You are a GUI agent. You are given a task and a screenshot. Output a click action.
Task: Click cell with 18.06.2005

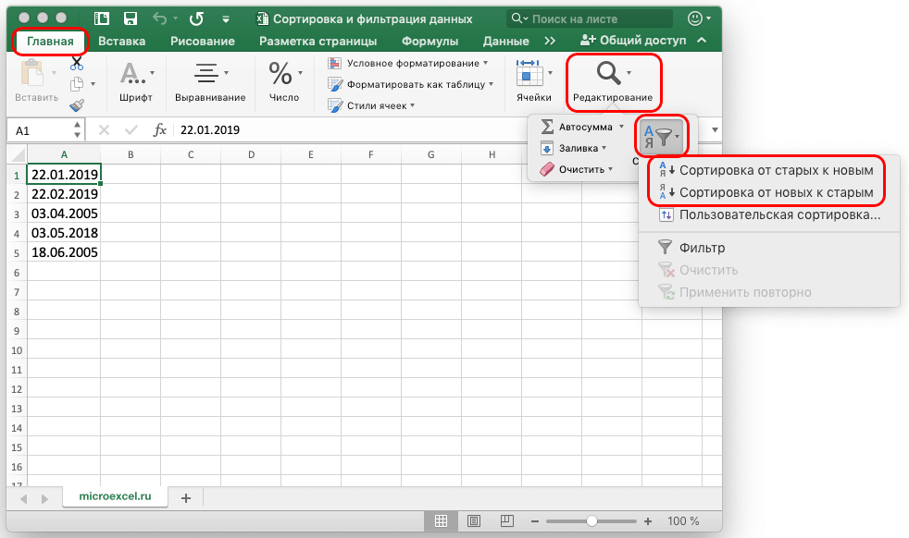click(x=64, y=252)
